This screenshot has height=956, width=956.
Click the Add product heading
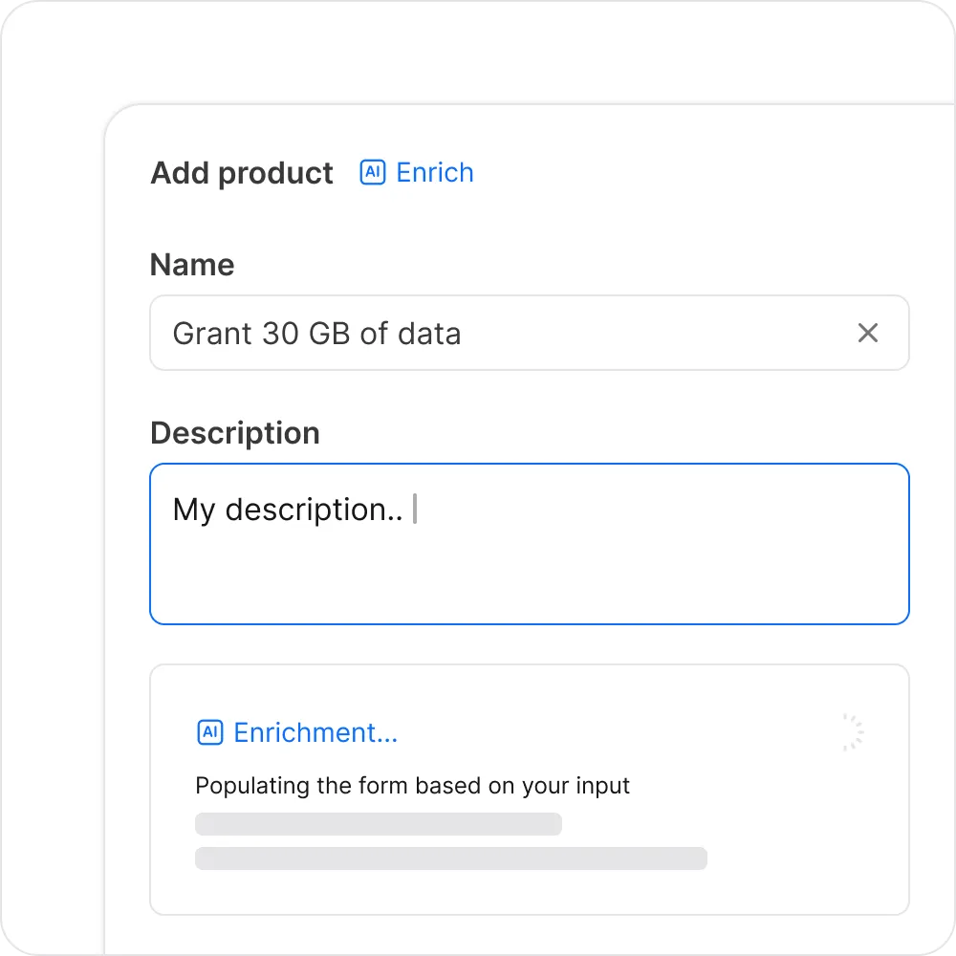(x=242, y=173)
